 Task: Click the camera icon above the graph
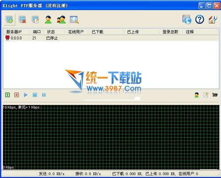(x=215, y=95)
